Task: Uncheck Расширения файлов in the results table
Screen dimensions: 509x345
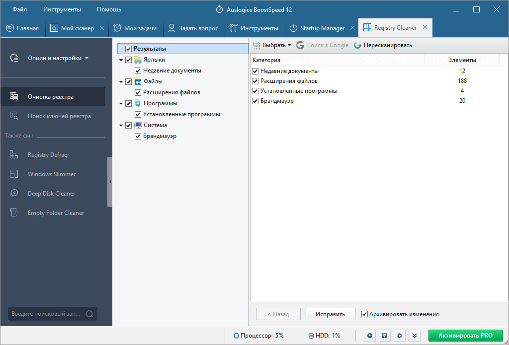Action: (255, 81)
